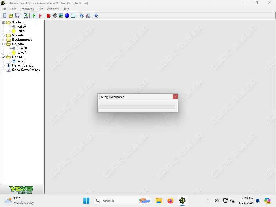Image resolution: width=276 pixels, height=207 pixels.
Task: Open an existing game file
Action: click(x=11, y=16)
